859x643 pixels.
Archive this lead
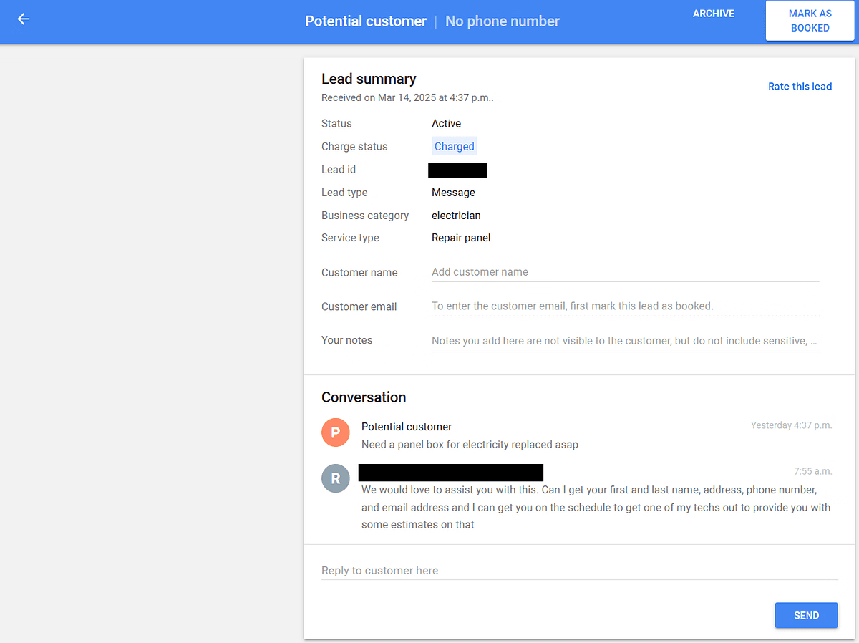point(714,14)
